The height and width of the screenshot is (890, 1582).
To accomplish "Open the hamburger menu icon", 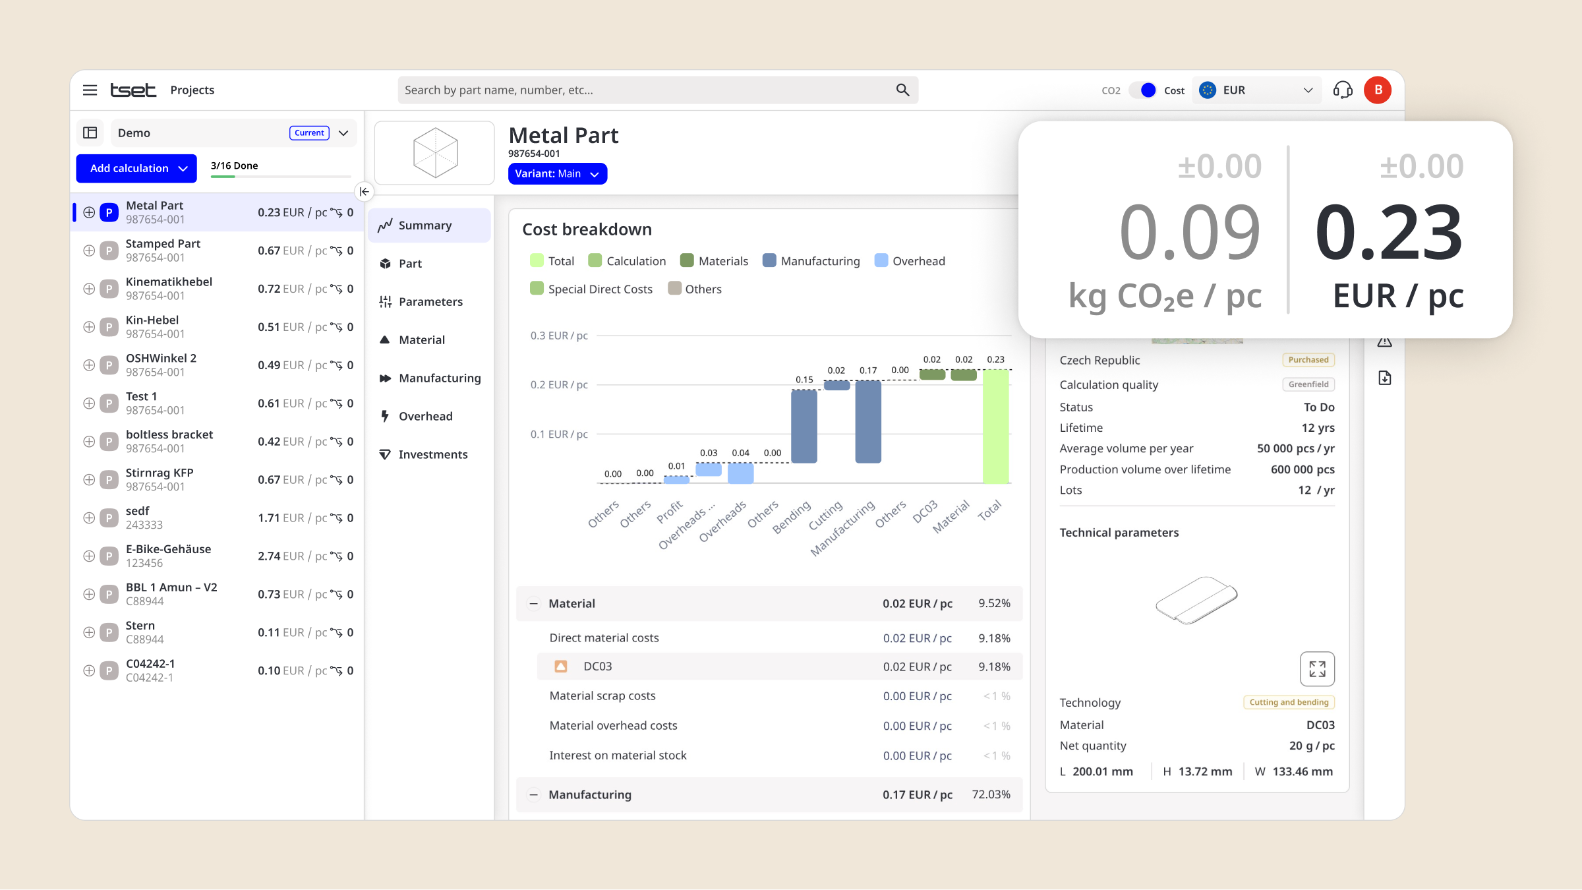I will coord(90,90).
